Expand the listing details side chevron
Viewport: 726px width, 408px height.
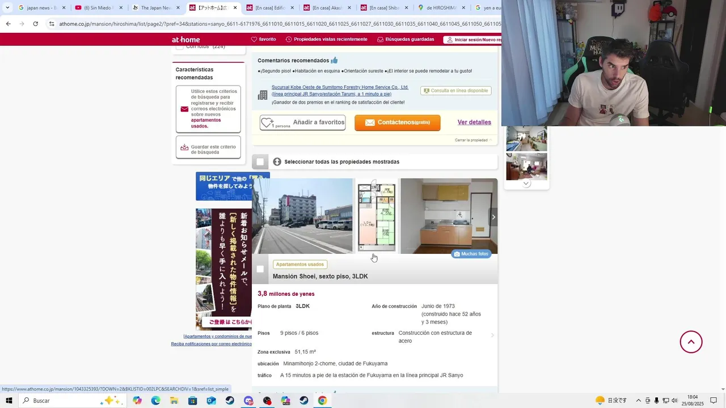[492, 335]
